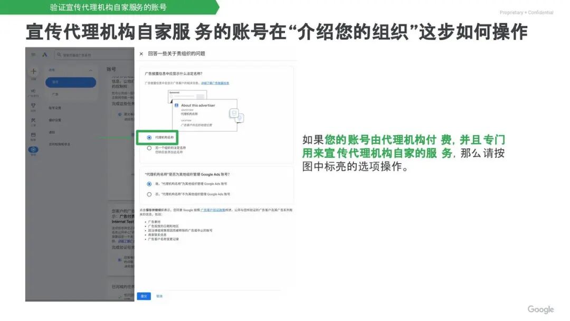Open 偏好设置 in the side menu
The height and width of the screenshot is (321, 570).
pos(55,120)
